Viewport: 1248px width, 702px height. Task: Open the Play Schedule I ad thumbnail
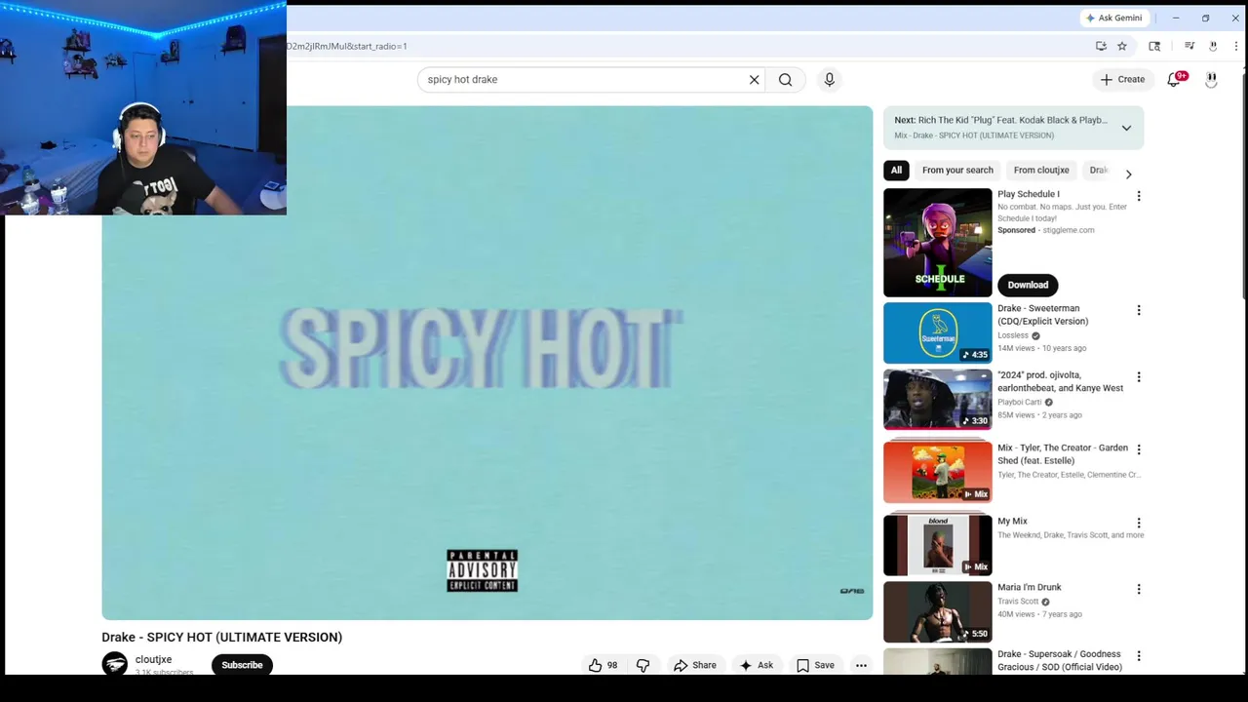pyautogui.click(x=937, y=243)
